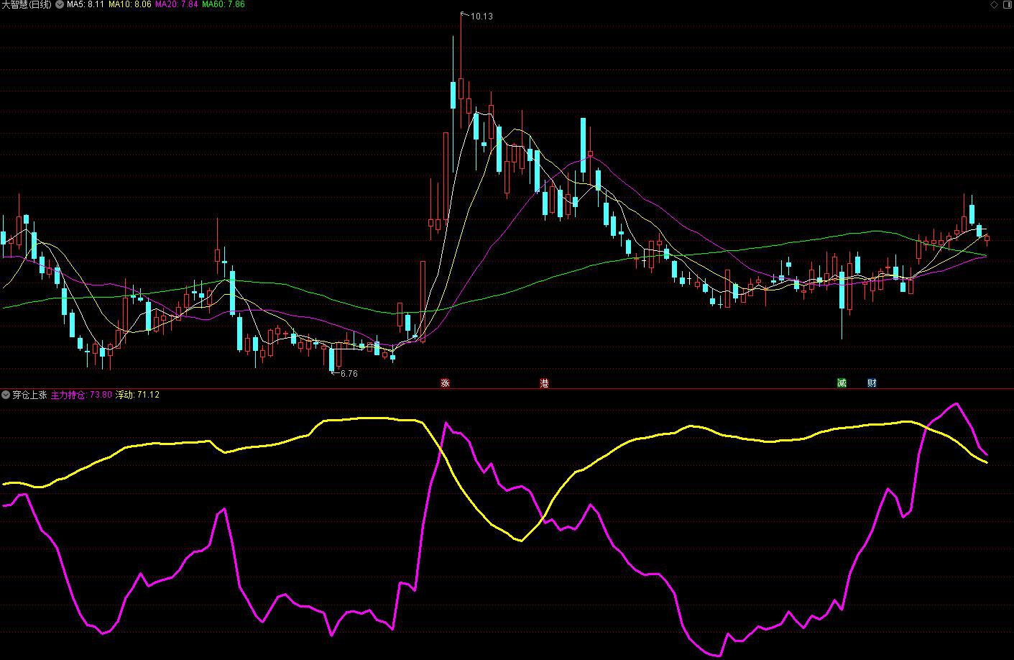Click the magenta MA20: 7.84 label

pos(177,4)
